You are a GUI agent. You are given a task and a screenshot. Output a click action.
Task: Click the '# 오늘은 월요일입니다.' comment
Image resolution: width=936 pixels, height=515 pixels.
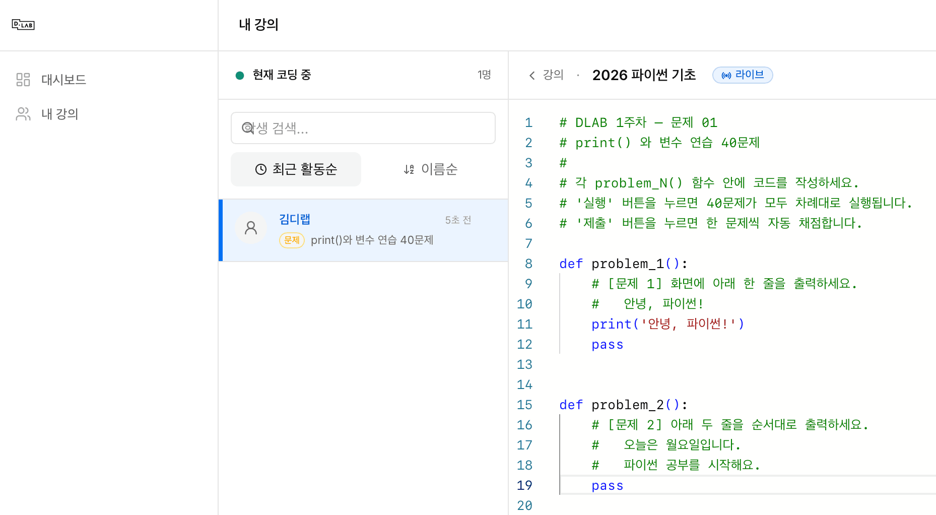666,445
